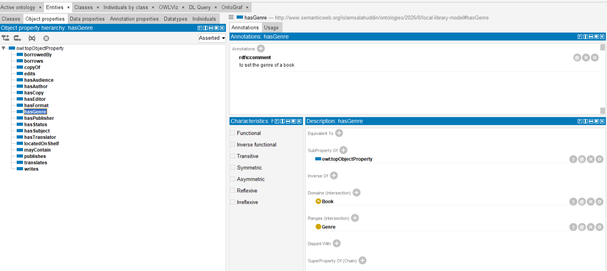Image resolution: width=607 pixels, height=271 pixels.
Task: Click the annotations panel vertical scrollbar
Action: click(x=602, y=79)
